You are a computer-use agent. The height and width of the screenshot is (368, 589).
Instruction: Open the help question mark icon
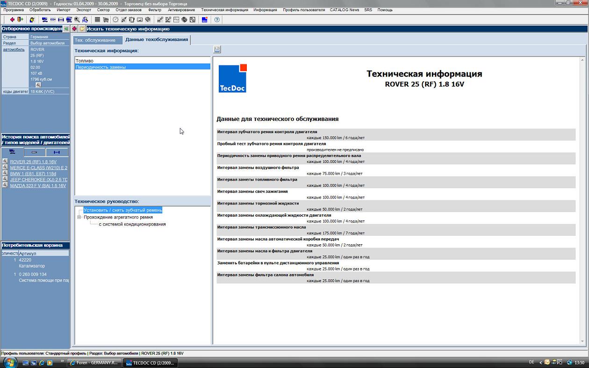point(217,20)
